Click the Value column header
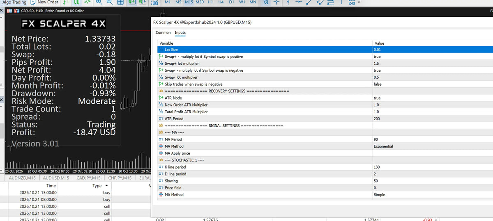 coord(433,43)
